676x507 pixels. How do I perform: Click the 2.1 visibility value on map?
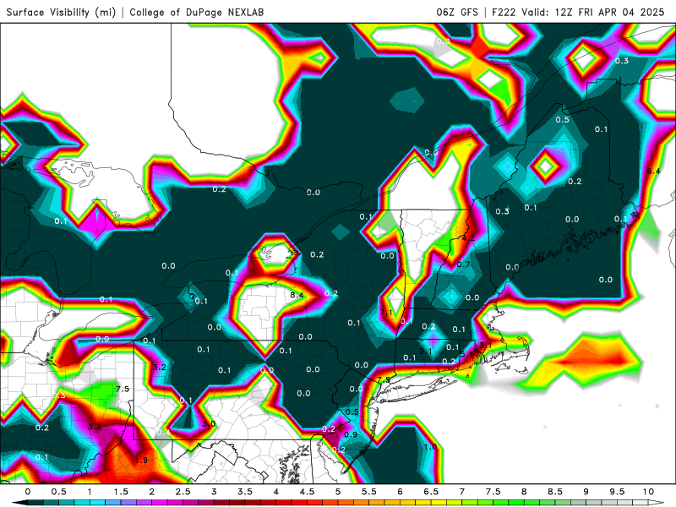426,352
